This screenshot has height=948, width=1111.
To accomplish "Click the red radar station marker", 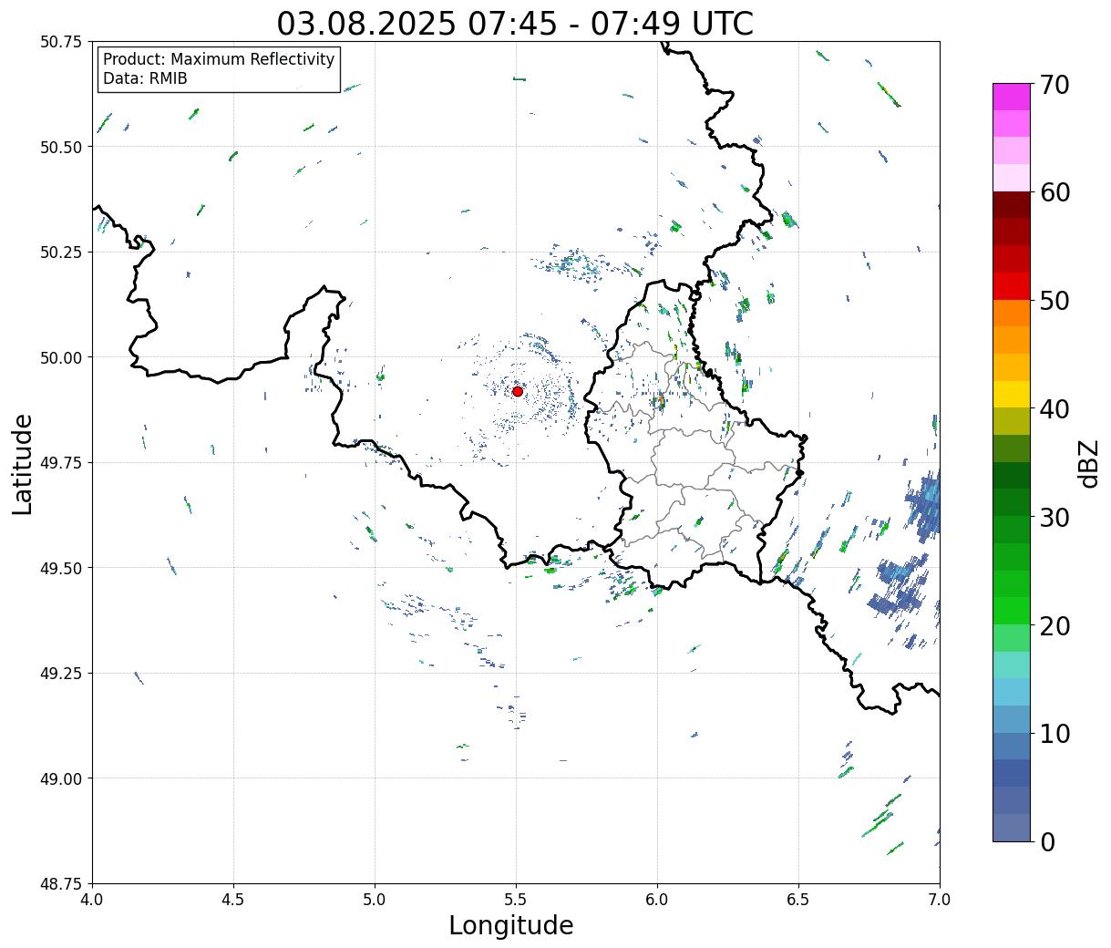I will 517,391.
